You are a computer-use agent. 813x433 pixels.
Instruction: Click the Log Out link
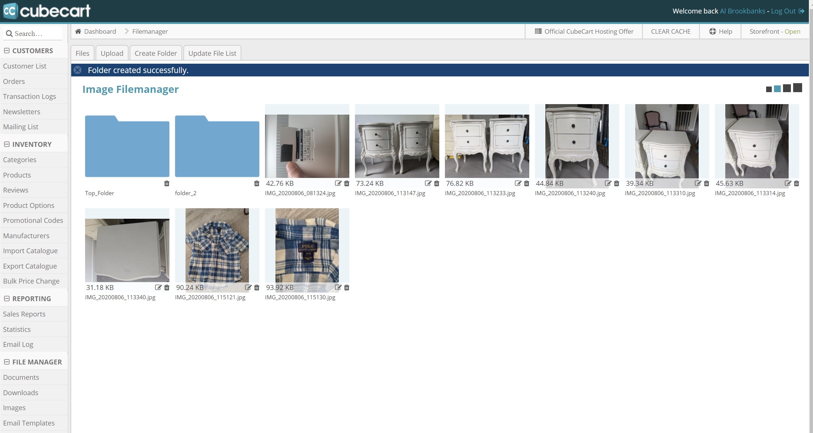tap(783, 11)
